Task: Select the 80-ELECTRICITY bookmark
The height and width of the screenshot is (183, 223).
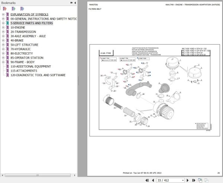Action: [x=22, y=53]
